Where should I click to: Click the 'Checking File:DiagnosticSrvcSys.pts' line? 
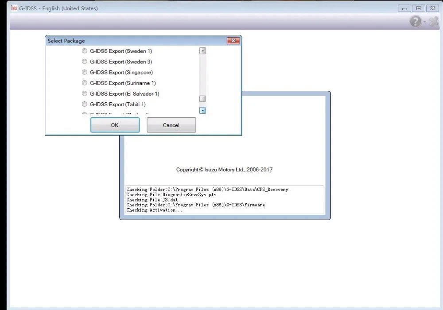click(171, 195)
